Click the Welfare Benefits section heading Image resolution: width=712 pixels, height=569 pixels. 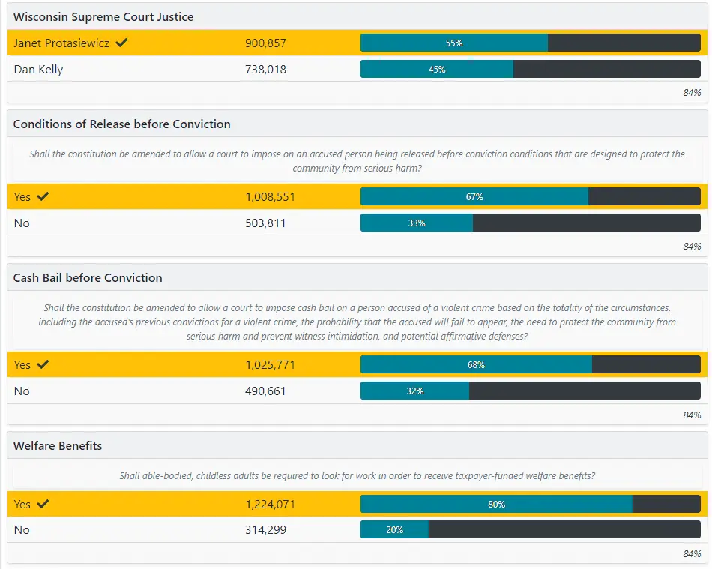coord(58,446)
